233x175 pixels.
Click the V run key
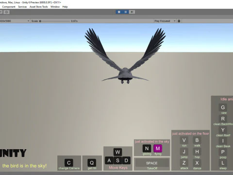(184, 140)
